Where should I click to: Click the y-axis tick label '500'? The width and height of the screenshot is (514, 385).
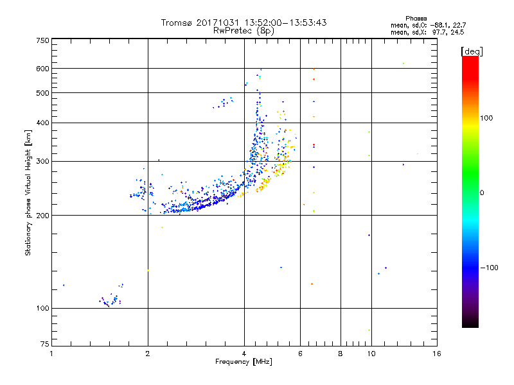point(43,93)
